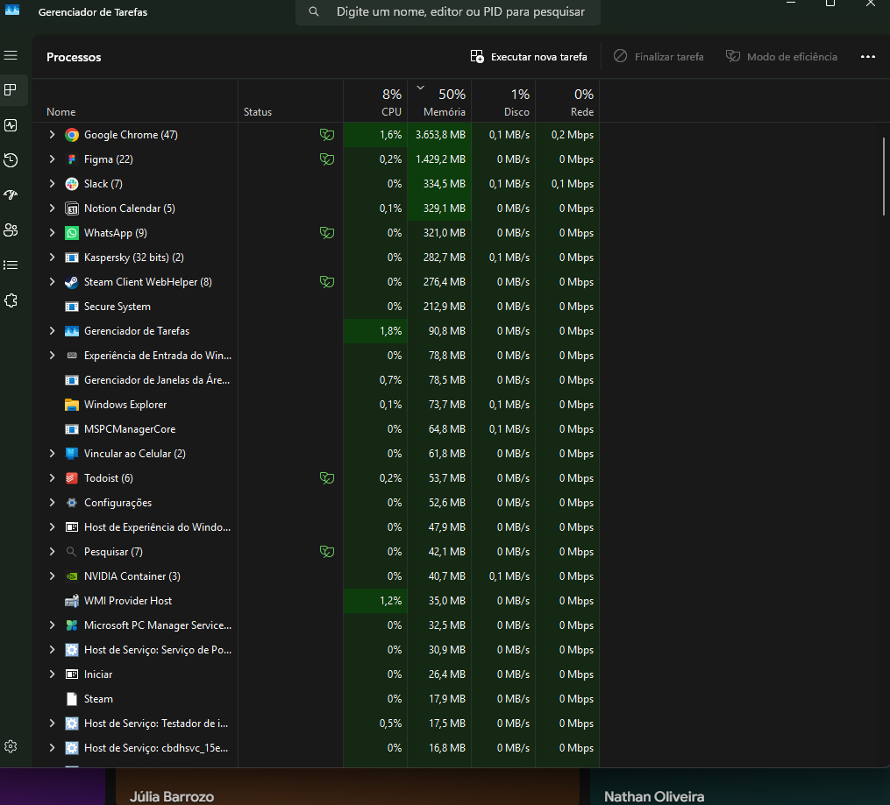Expand the Pesquisar (7) process group
The image size is (890, 805).
click(53, 552)
